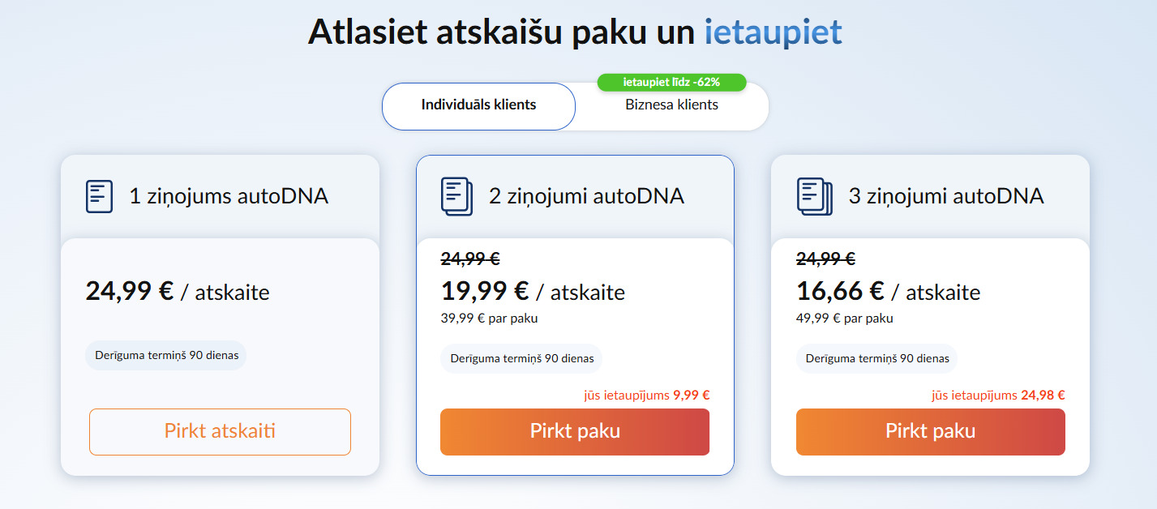Click the 19,99 € / atskaite price

pos(533,291)
